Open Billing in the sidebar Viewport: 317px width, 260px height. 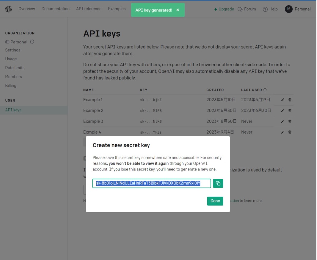(11, 86)
